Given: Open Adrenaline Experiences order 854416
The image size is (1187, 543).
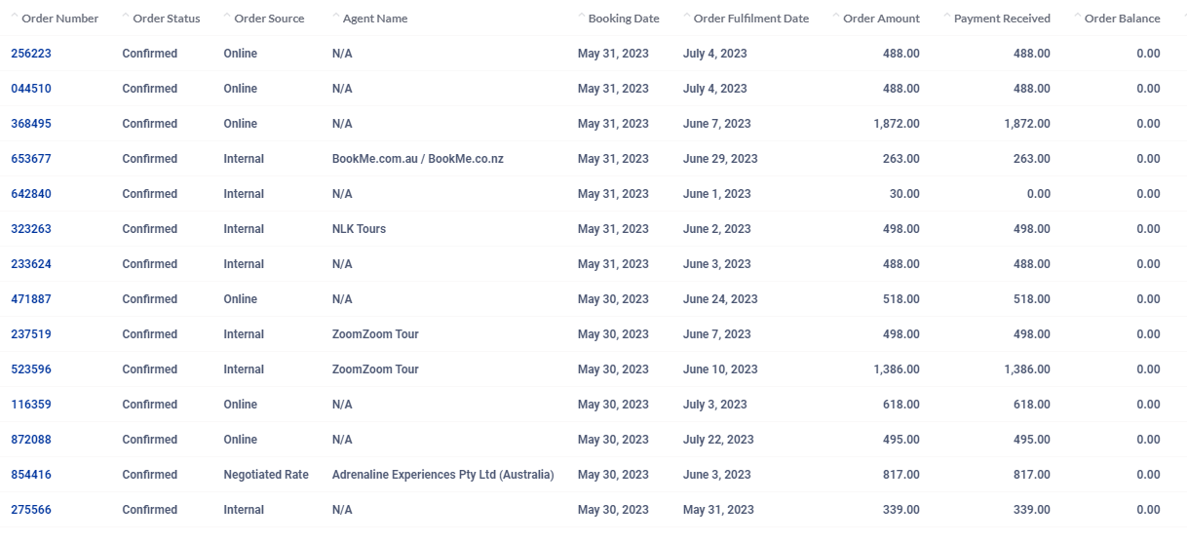Looking at the screenshot, I should (31, 475).
